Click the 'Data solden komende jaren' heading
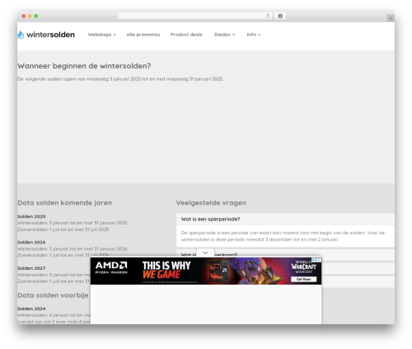 pyautogui.click(x=64, y=203)
